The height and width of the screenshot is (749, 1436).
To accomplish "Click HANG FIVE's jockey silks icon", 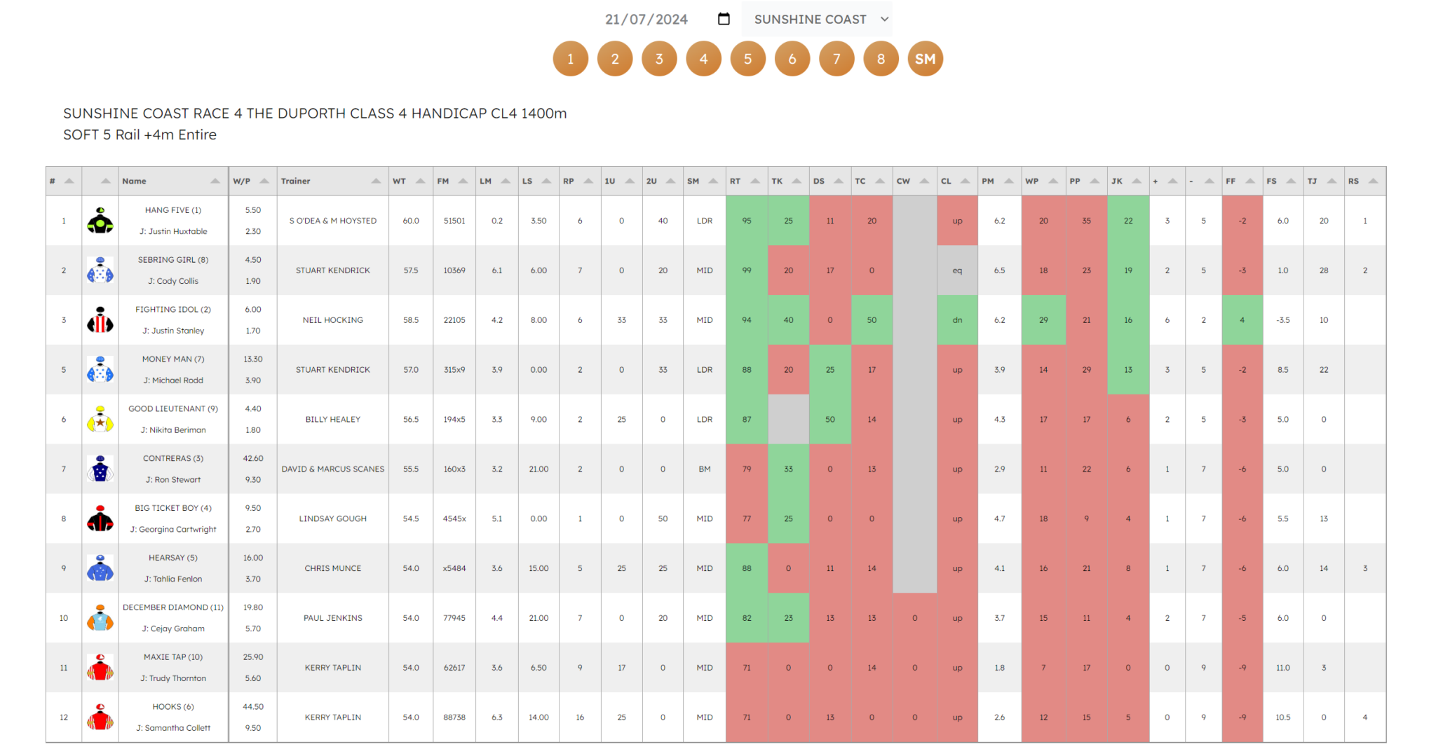I will (x=100, y=220).
